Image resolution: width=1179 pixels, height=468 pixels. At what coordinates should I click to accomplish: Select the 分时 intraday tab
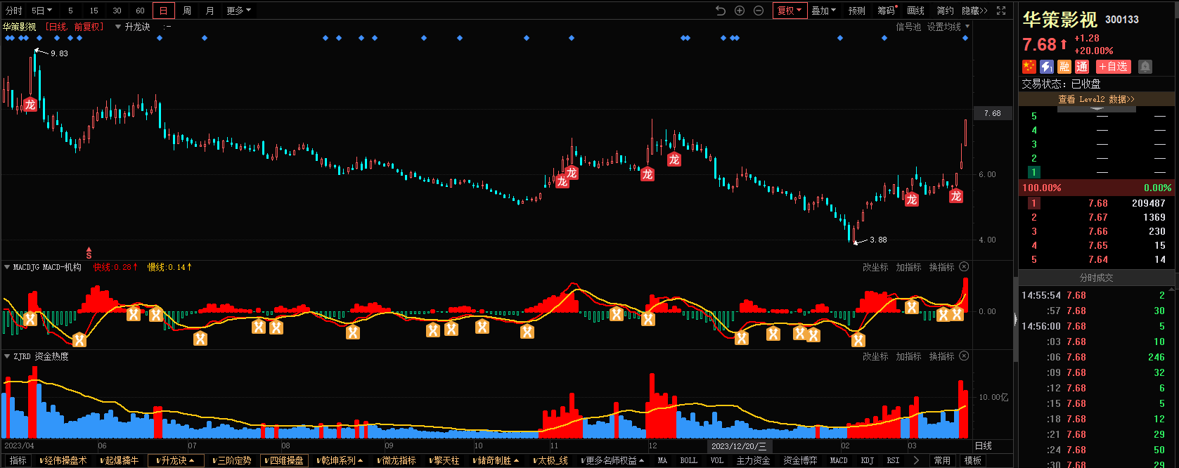14,11
